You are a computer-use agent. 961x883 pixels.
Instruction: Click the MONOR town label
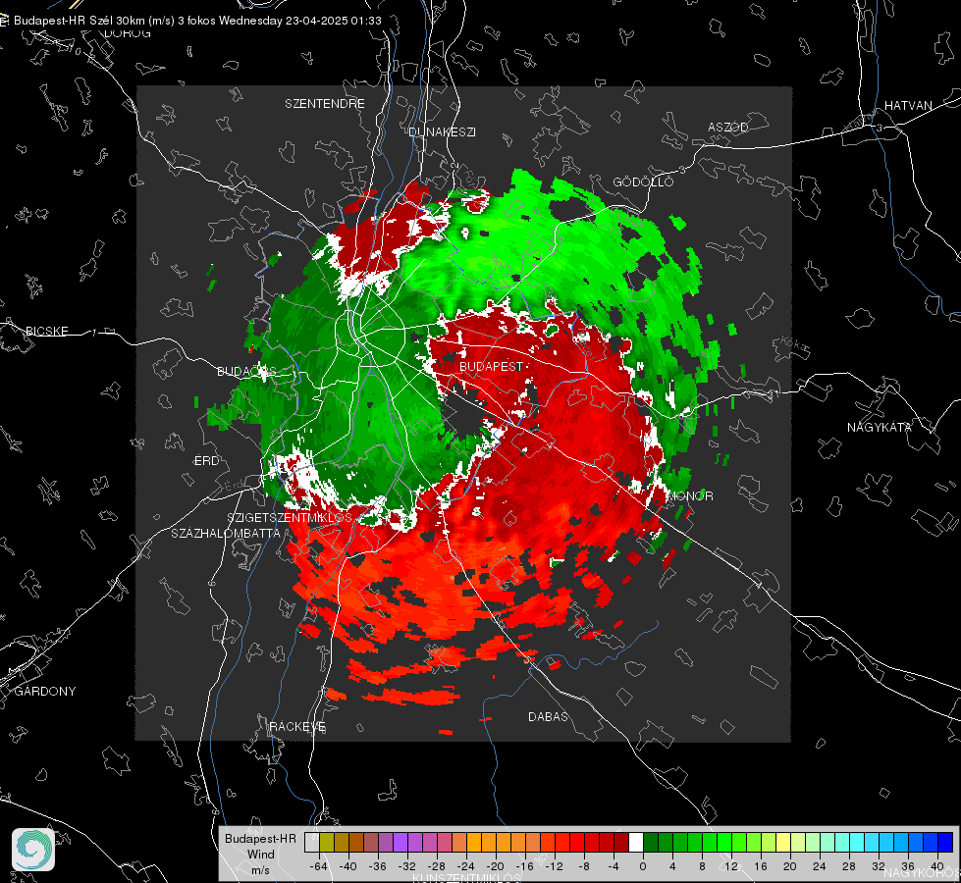coord(689,495)
